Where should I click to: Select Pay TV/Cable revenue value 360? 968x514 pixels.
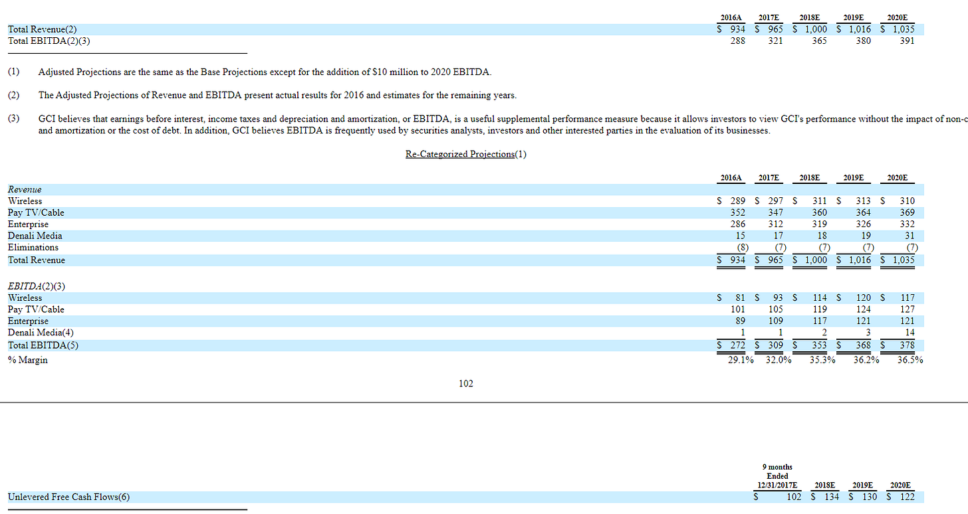pos(820,213)
